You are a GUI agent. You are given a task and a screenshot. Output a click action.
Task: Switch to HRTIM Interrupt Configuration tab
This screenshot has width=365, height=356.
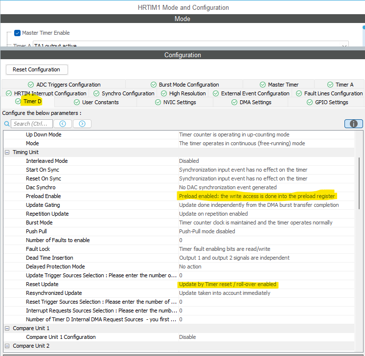point(46,93)
